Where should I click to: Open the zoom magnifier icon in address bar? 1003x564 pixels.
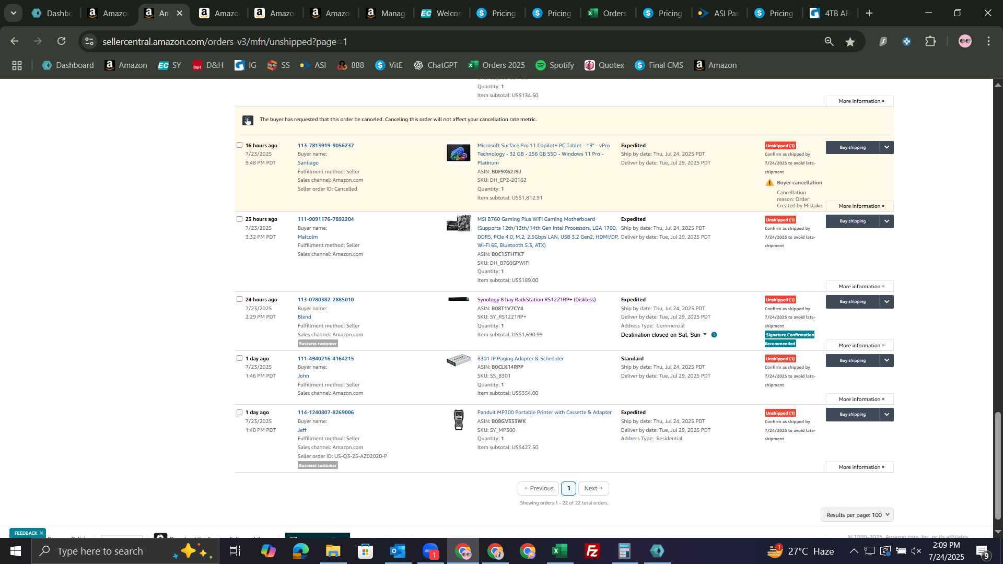pos(829,42)
